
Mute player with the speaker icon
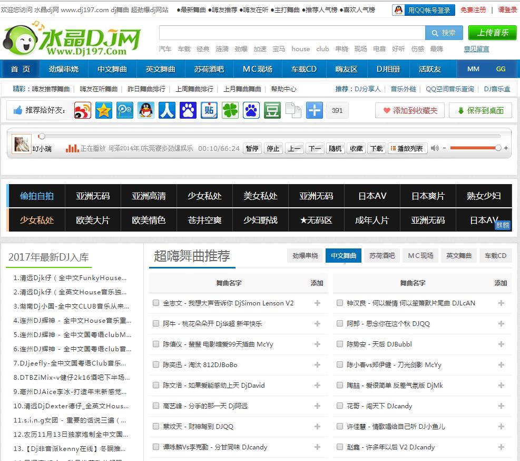tap(435, 148)
